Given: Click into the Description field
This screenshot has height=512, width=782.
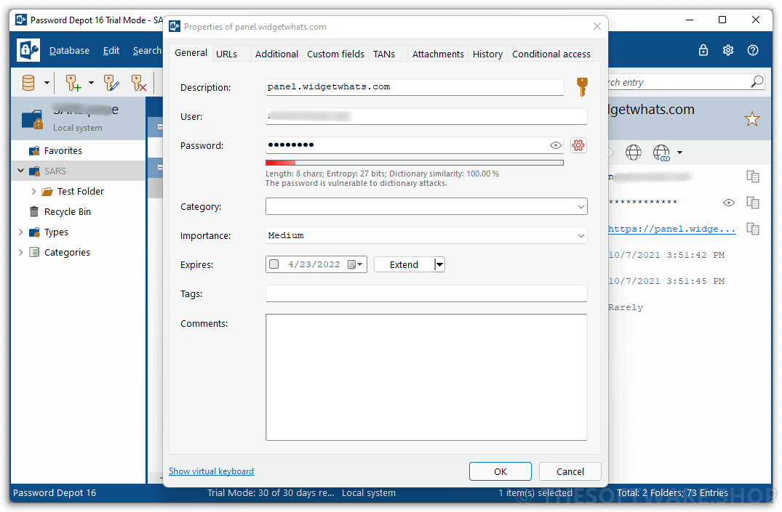Looking at the screenshot, I should pos(415,86).
